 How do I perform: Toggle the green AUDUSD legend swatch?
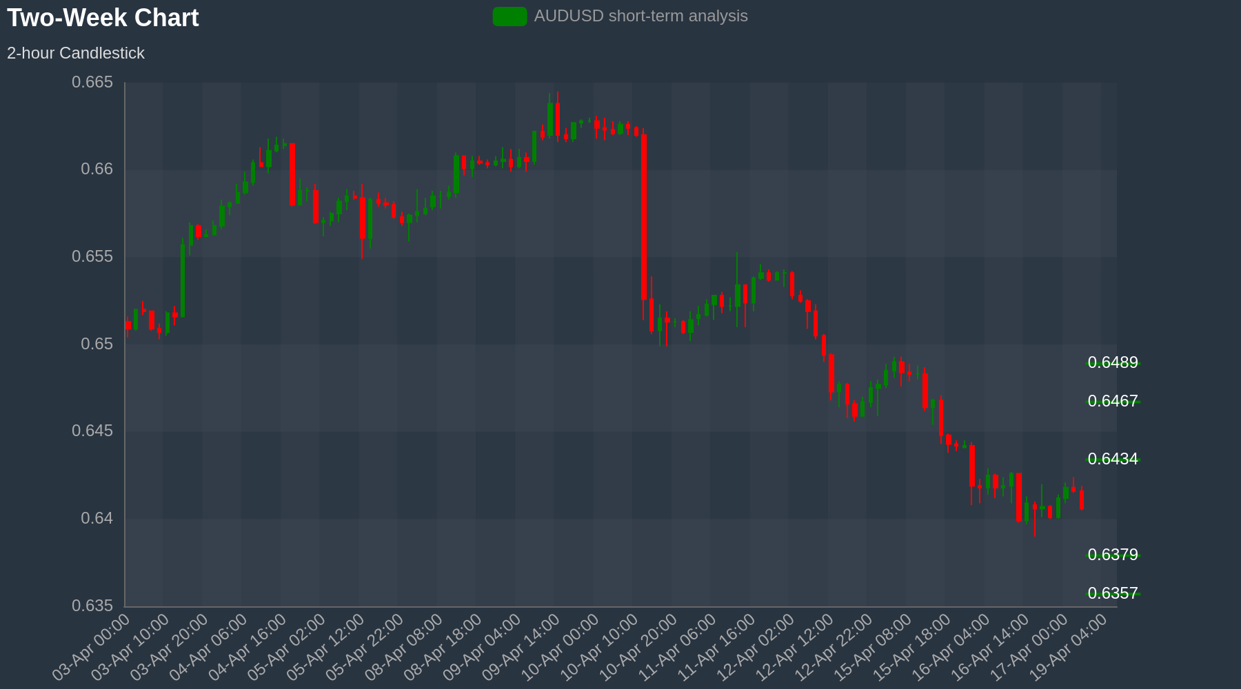[509, 17]
